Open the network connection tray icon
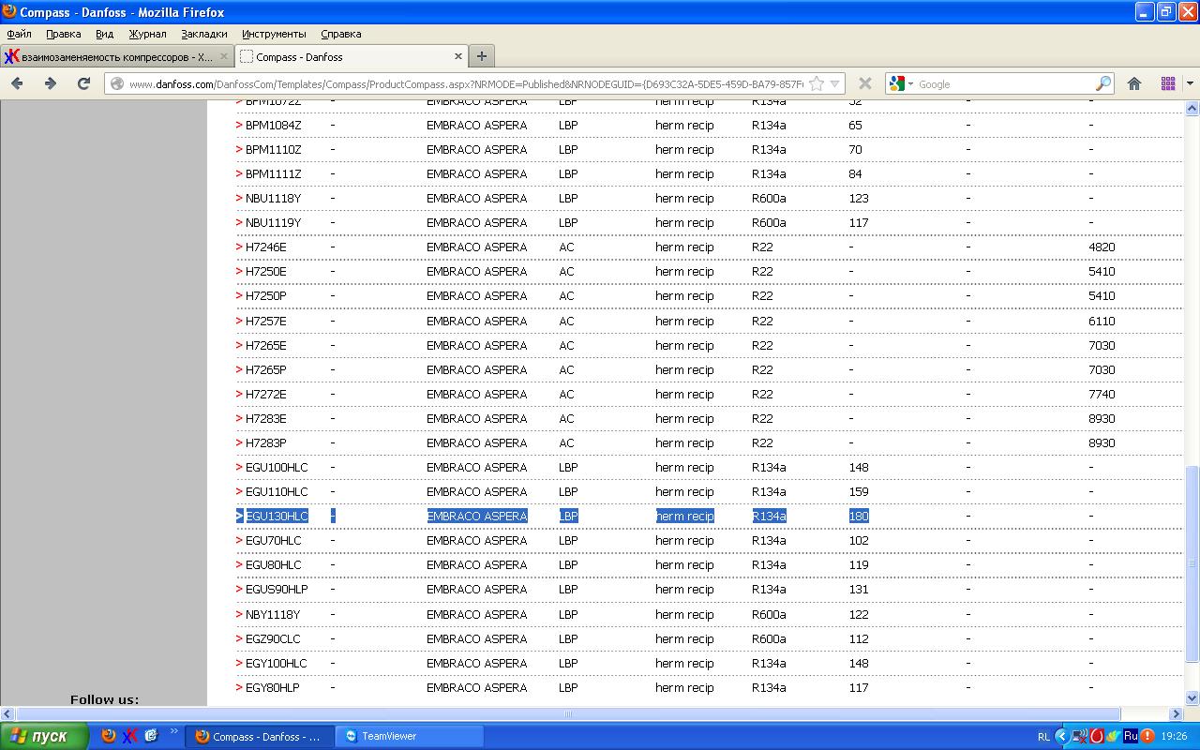Viewport: 1200px width, 750px height. (1079, 736)
